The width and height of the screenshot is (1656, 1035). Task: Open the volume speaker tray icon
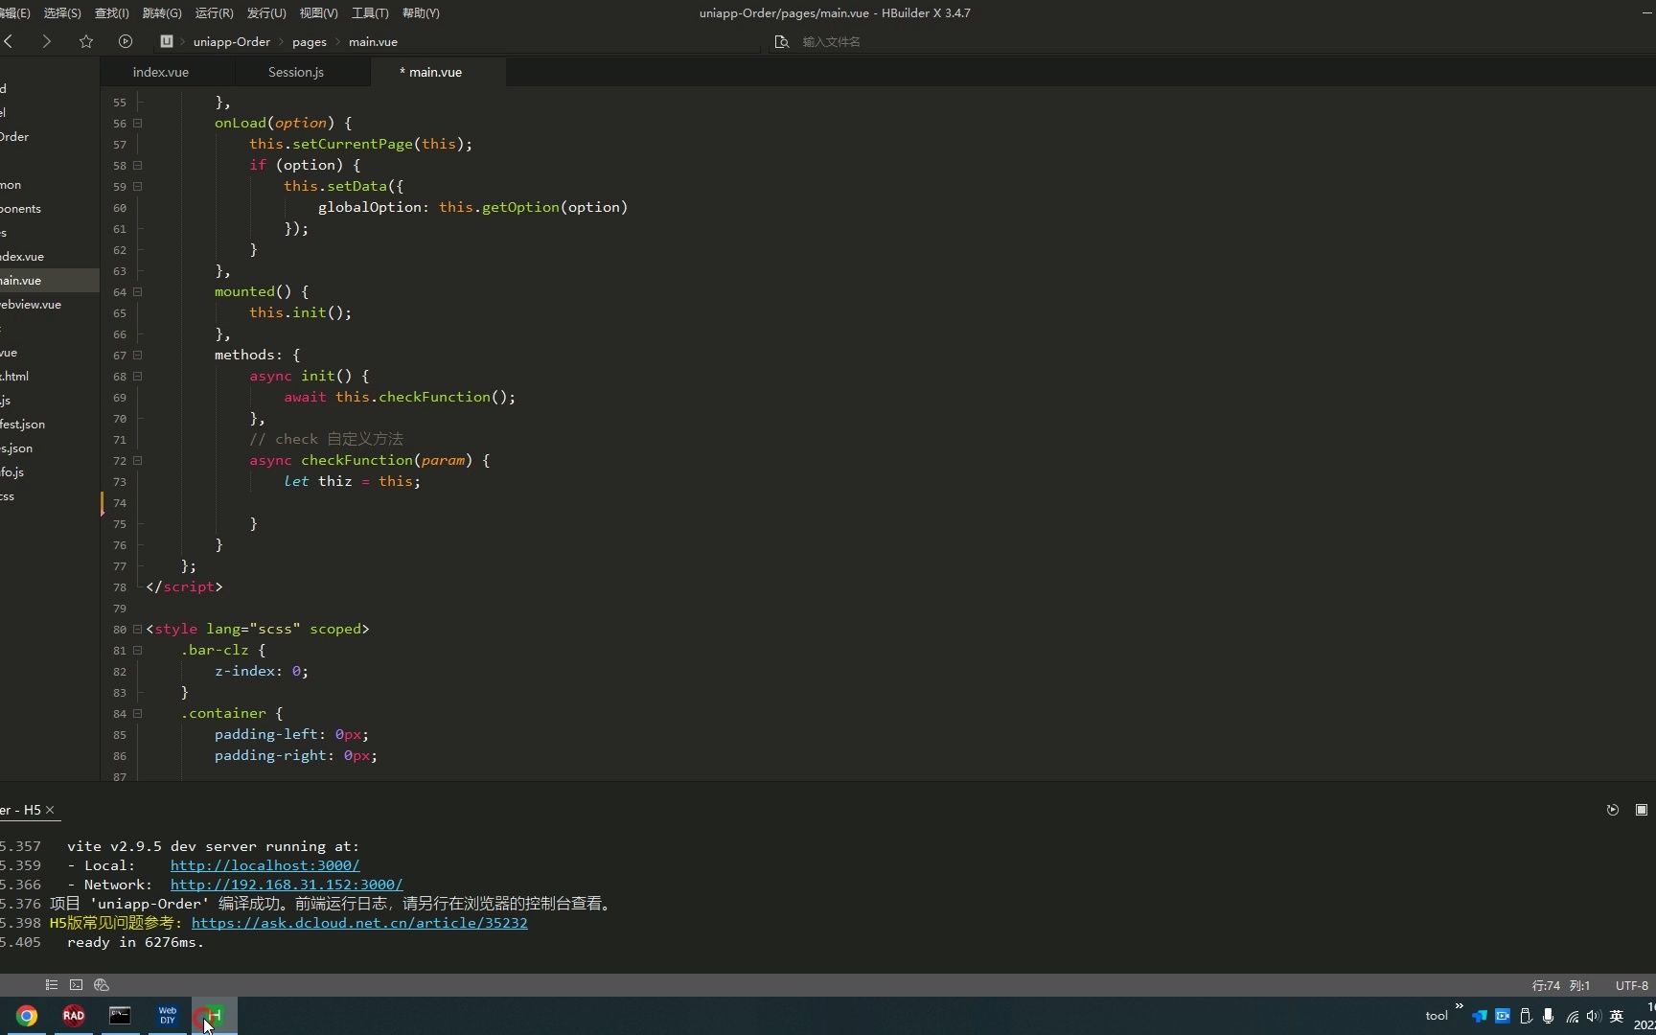point(1594,1016)
